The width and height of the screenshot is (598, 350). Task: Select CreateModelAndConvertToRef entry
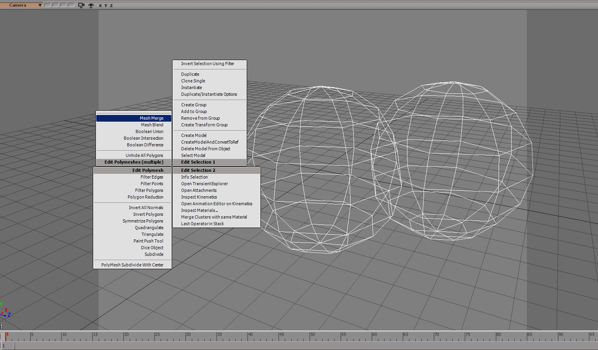tap(209, 142)
